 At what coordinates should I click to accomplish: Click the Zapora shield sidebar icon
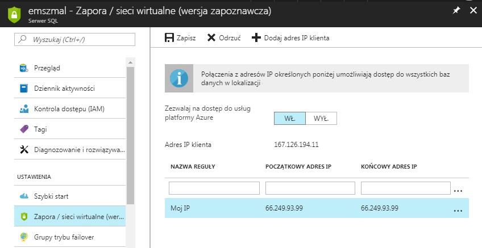pos(24,216)
